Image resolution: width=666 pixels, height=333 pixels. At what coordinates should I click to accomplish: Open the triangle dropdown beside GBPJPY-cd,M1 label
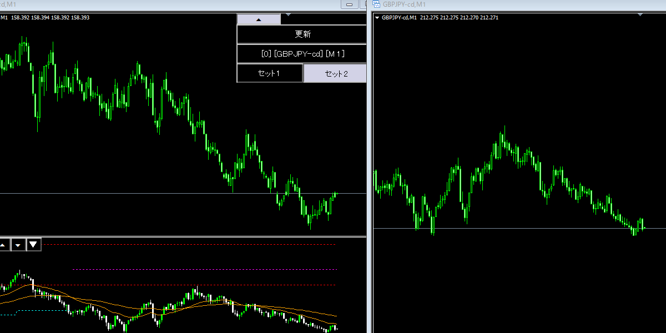(377, 18)
